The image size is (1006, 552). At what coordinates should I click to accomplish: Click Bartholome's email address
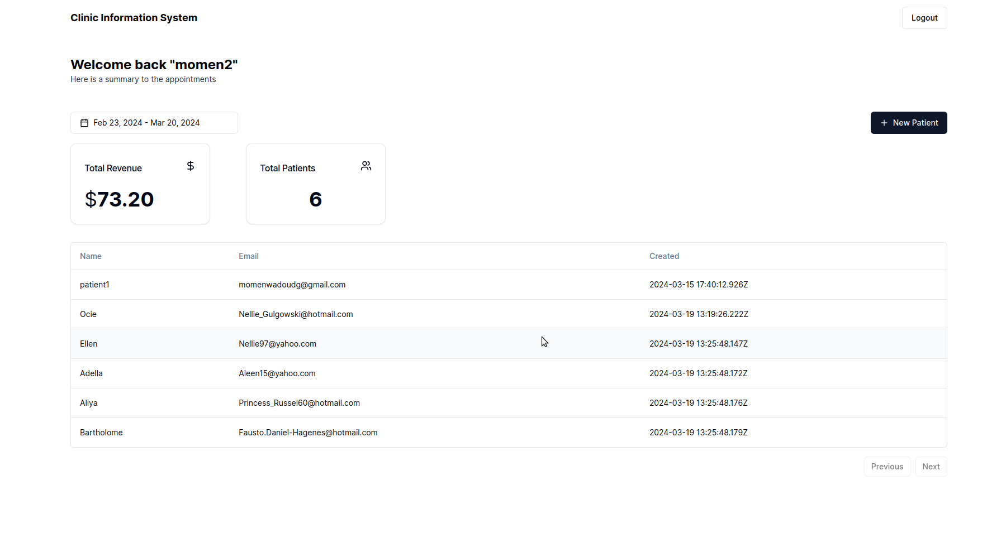[x=308, y=433]
